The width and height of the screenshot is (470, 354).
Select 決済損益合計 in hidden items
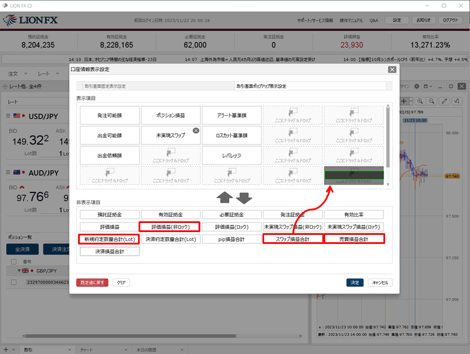(109, 251)
